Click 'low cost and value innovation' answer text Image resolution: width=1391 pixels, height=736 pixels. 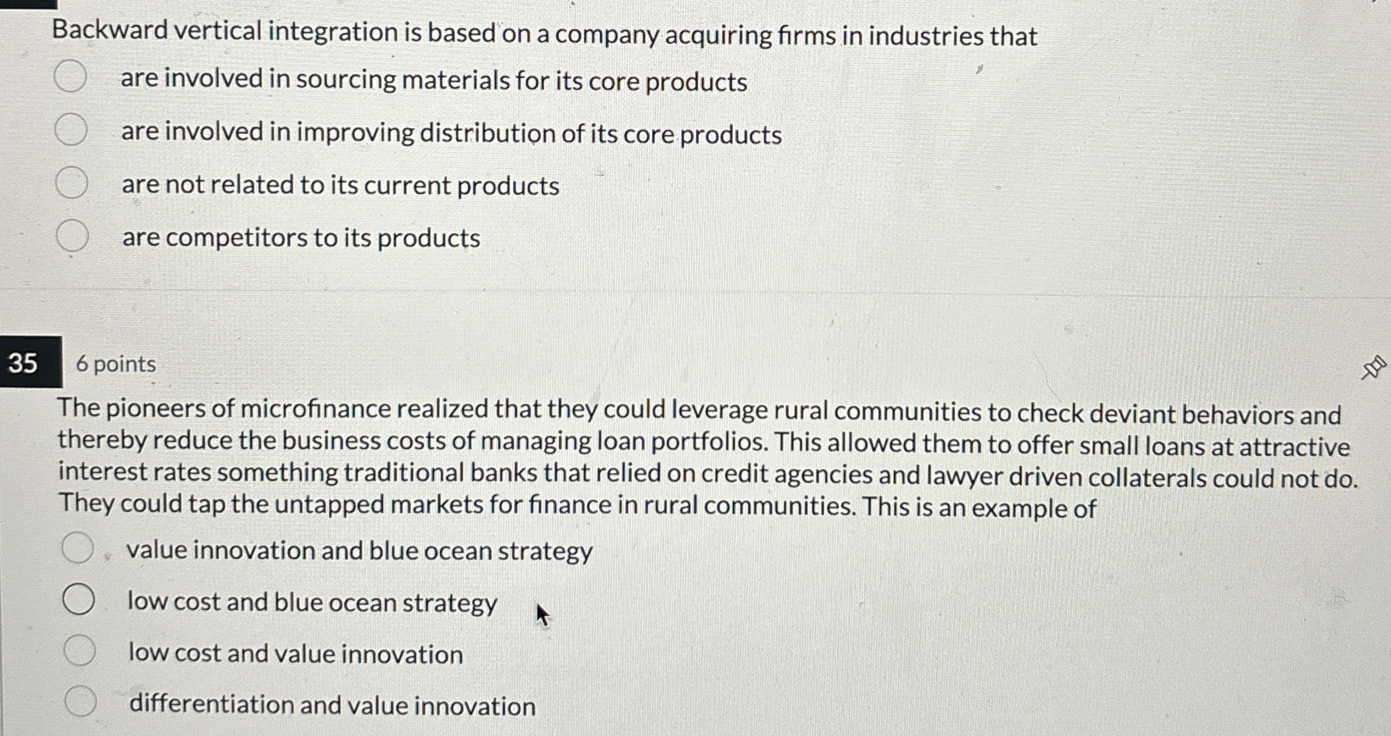coord(296,654)
